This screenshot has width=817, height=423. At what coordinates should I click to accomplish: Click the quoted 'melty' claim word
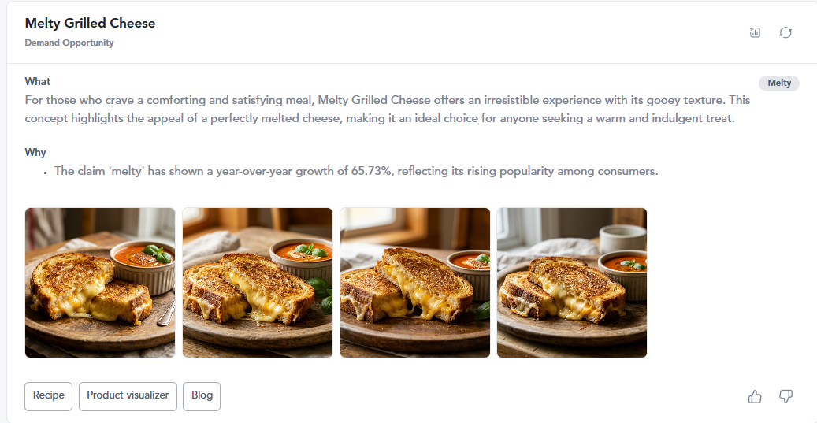(x=127, y=171)
